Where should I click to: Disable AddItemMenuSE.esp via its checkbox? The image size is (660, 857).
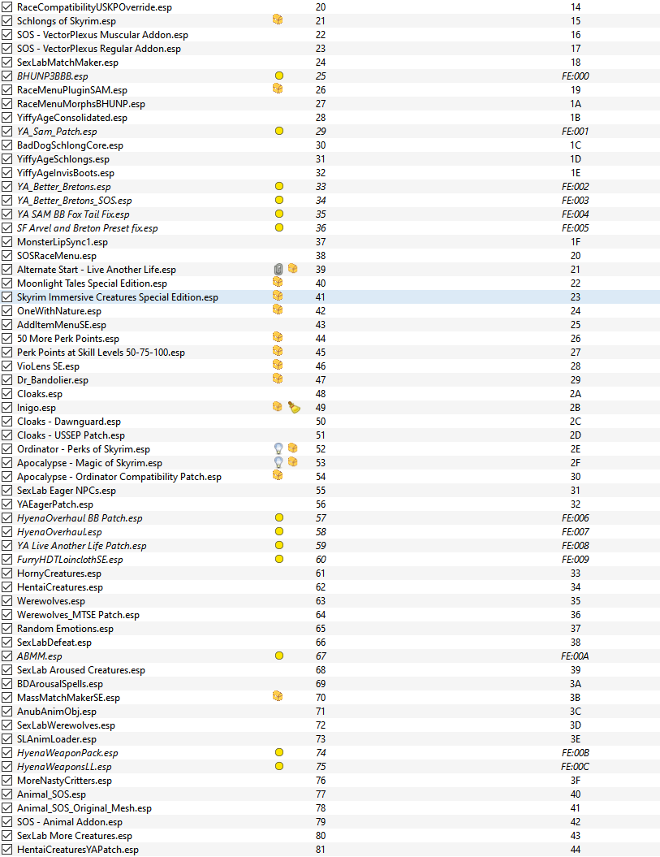click(x=6, y=325)
